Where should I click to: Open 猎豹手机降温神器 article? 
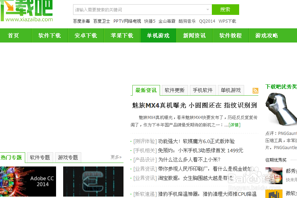[207, 194]
